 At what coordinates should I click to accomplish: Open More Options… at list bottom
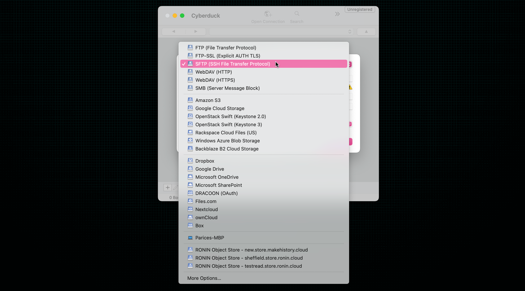[204, 278]
